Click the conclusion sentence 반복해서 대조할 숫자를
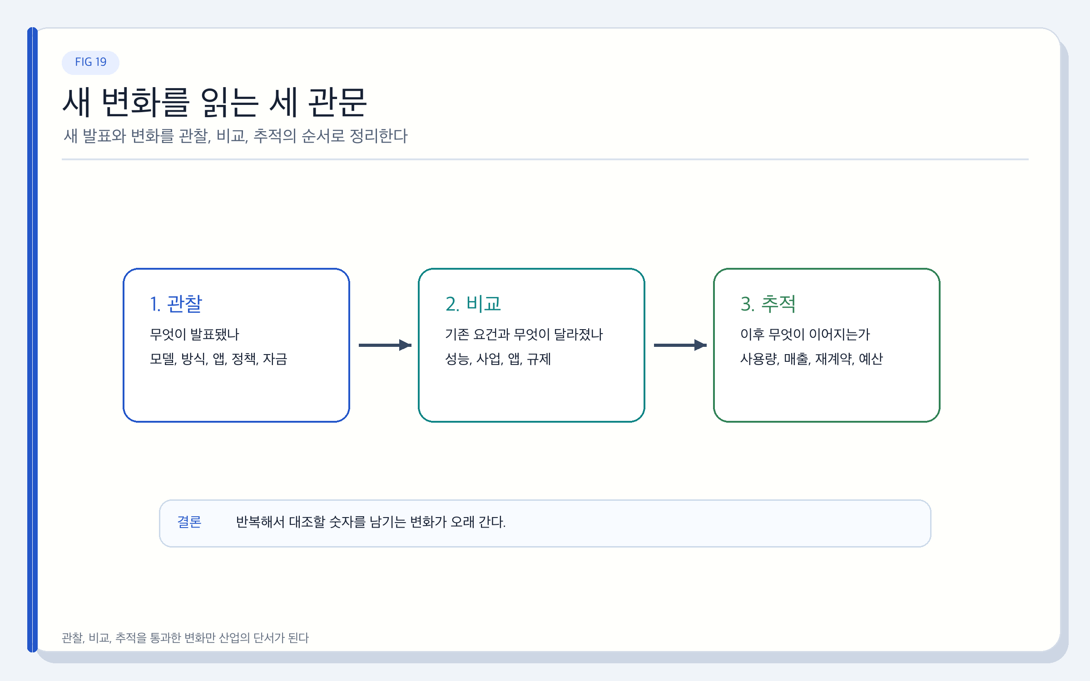Viewport: 1090px width, 681px height. click(371, 522)
